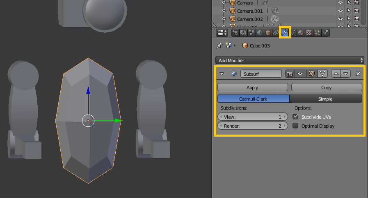
Task: Move Subsurf modifier down in stack
Action: coord(346,74)
